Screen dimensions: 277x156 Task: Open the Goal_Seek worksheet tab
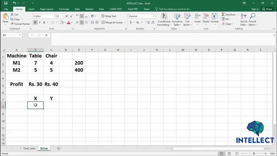tap(29, 148)
